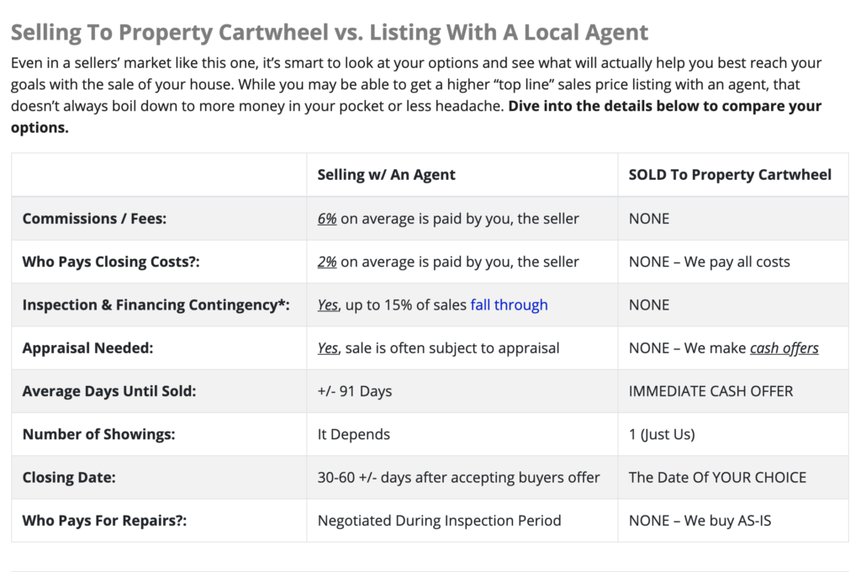
Task: Click the 'Who Pays For Repairs?:' label
Action: pyautogui.click(x=104, y=521)
